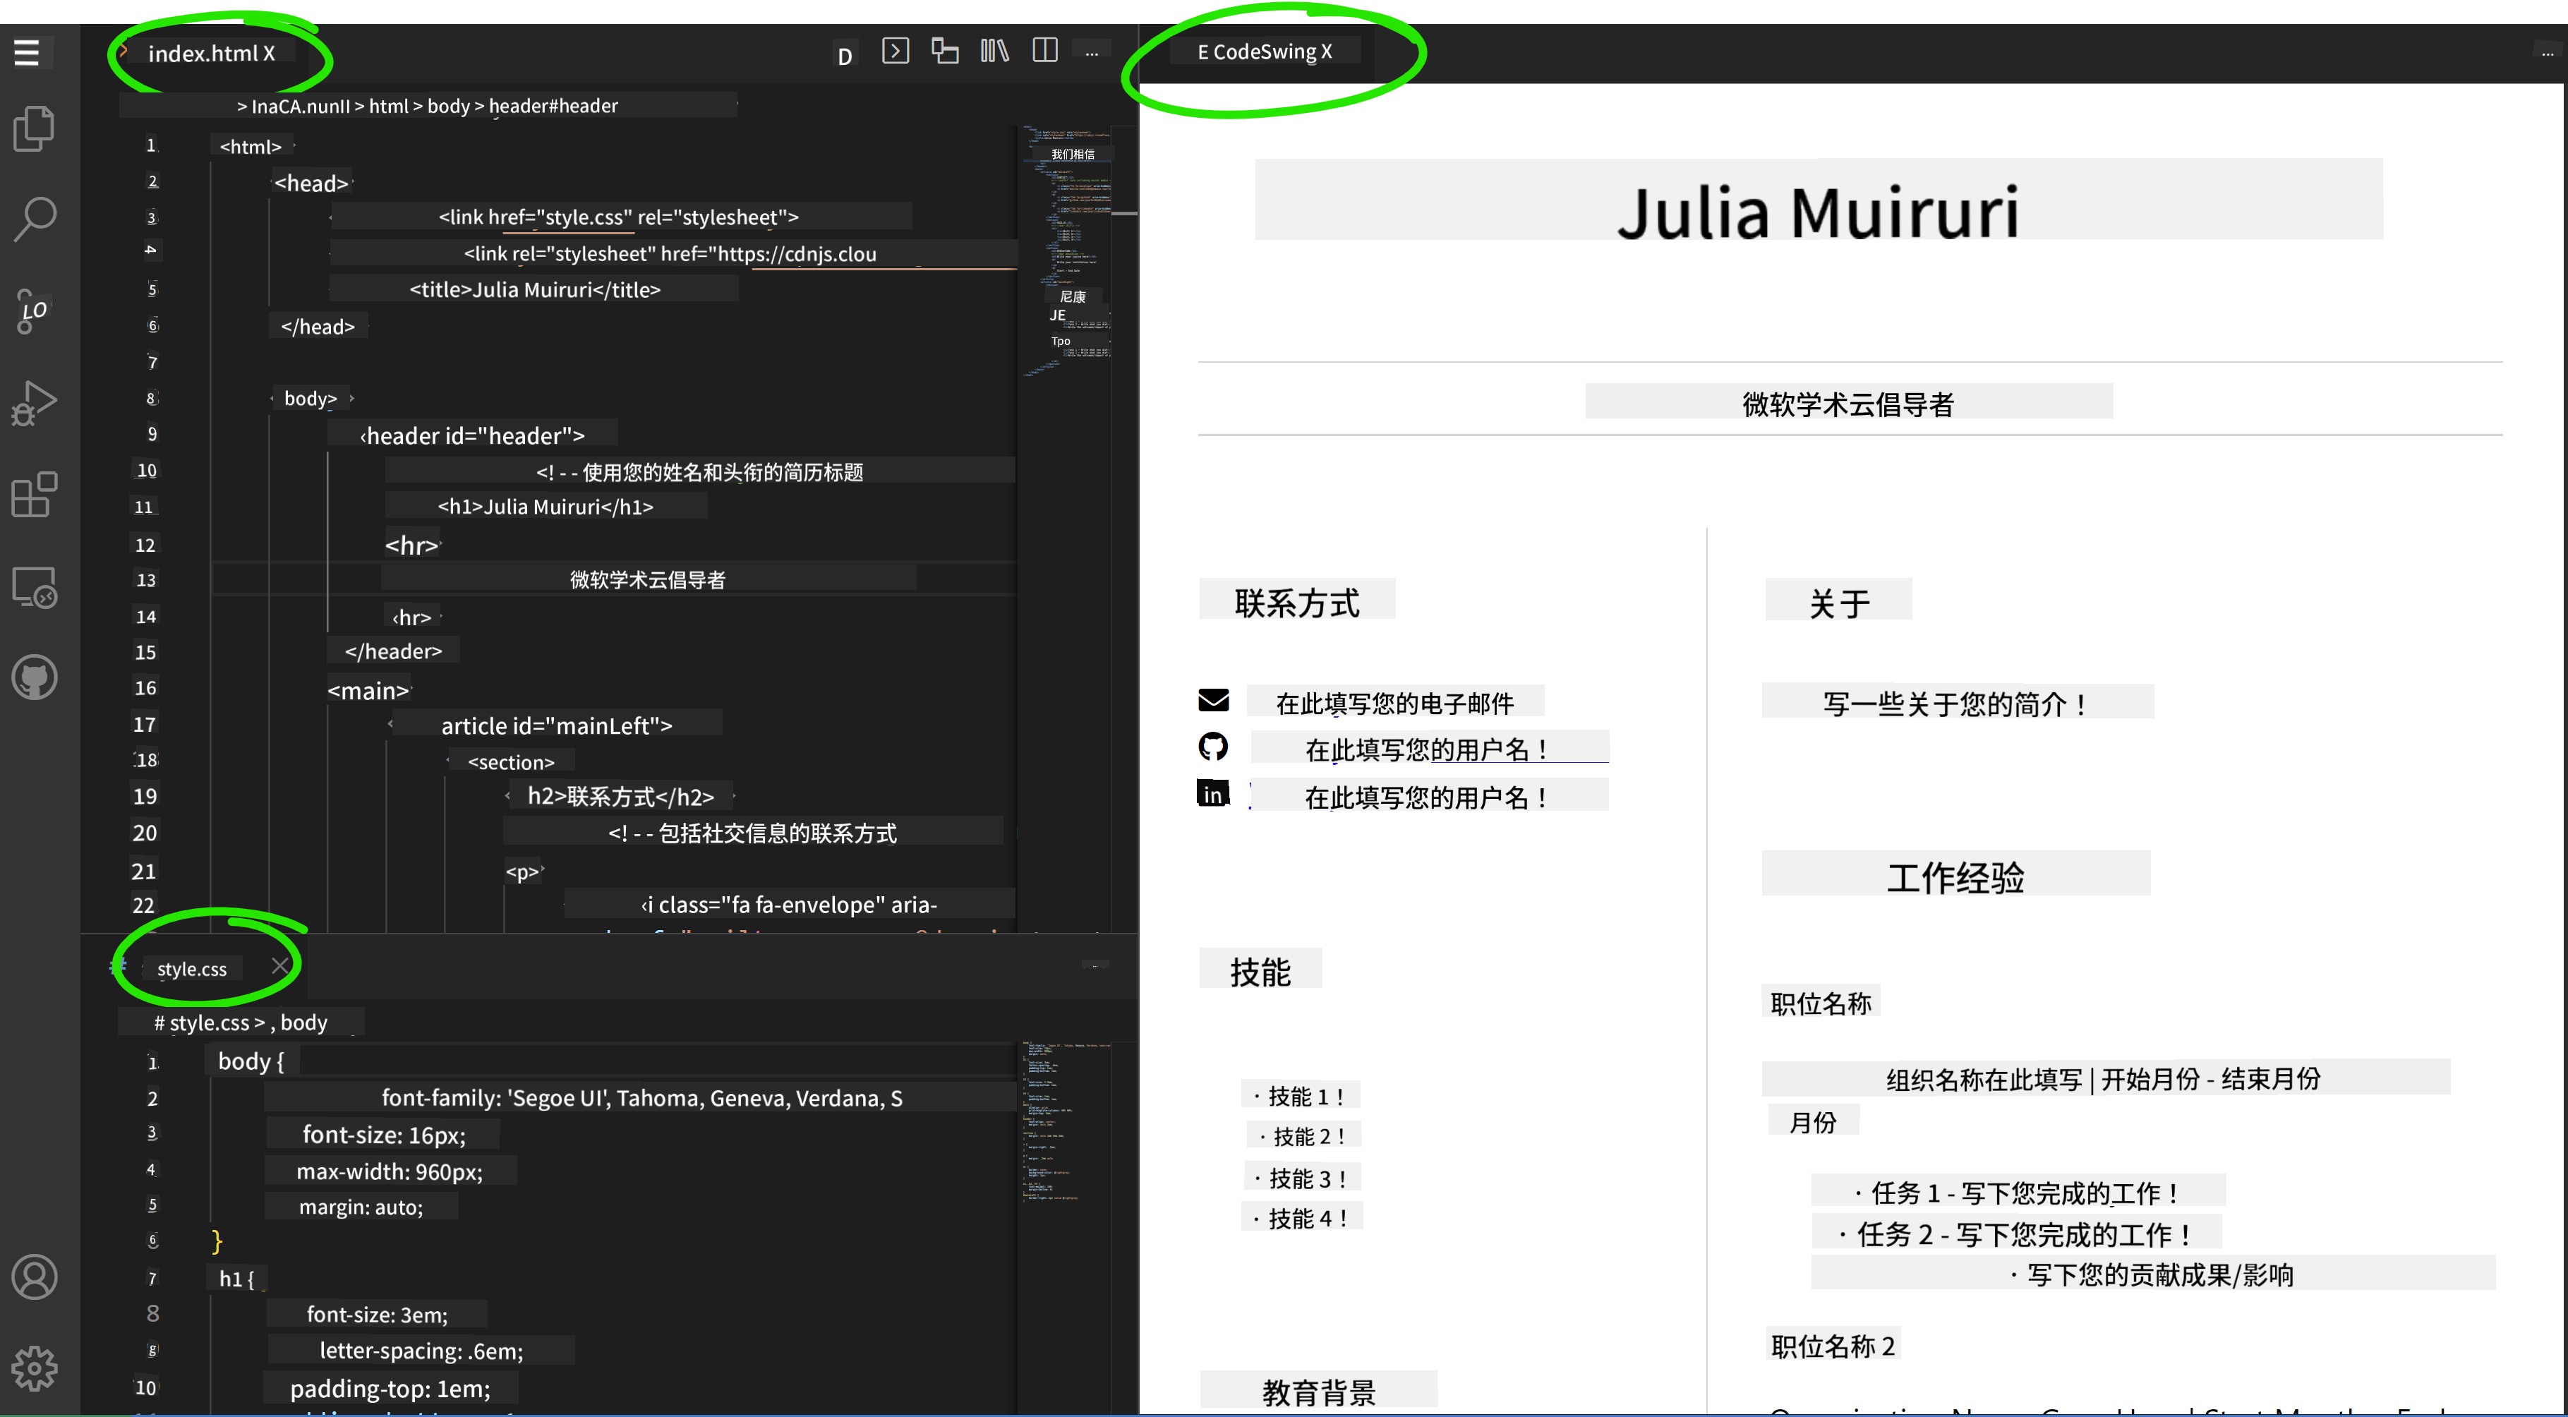
Task: Open the Source Control view
Action: click(34, 310)
